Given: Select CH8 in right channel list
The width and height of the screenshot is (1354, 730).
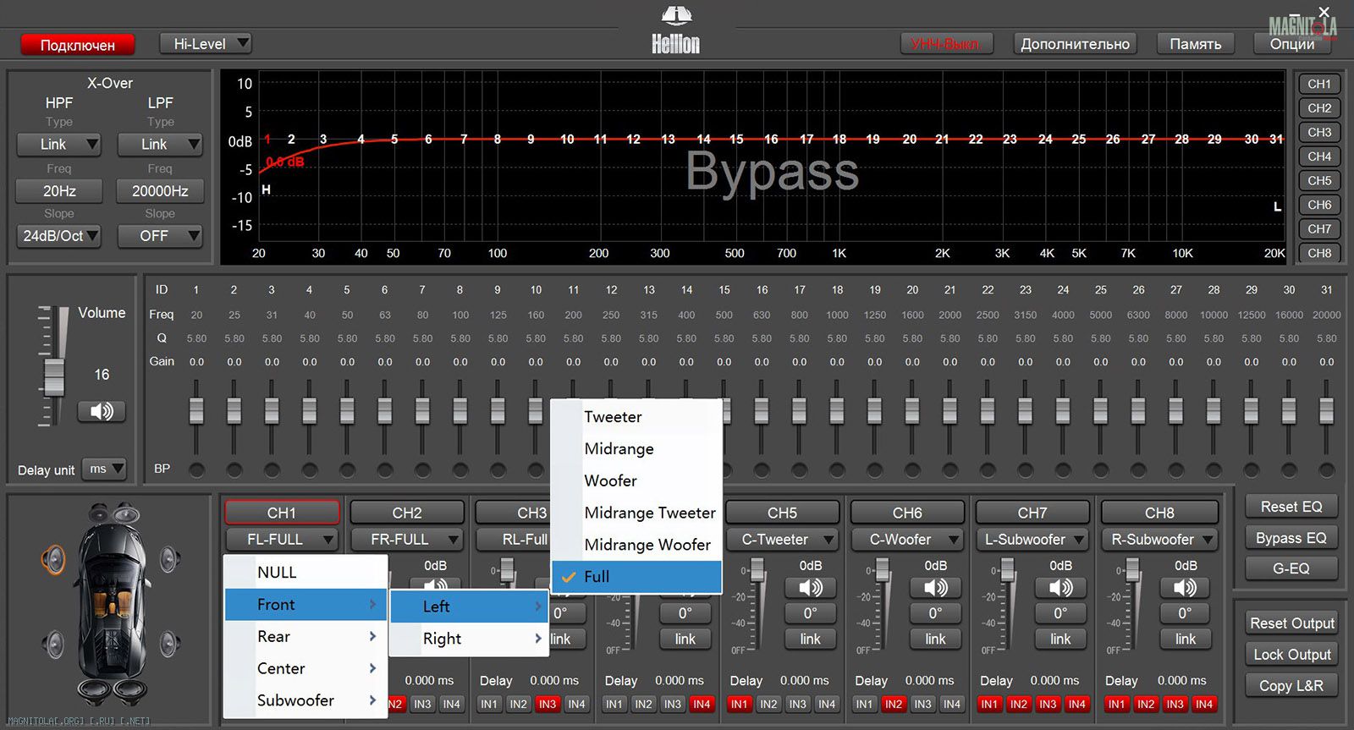Looking at the screenshot, I should 1319,253.
